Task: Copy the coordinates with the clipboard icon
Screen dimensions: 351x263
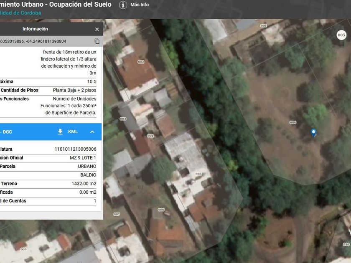Action: pos(97,41)
